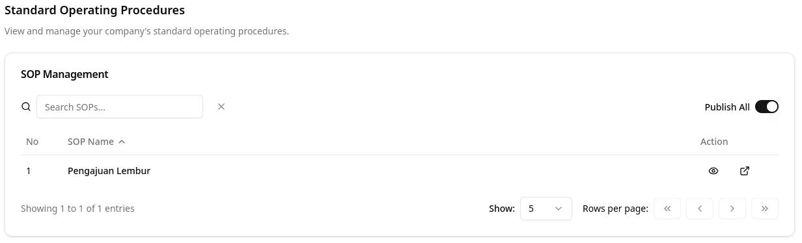The height and width of the screenshot is (243, 802).
Task: Click the Action column header
Action: click(x=714, y=142)
